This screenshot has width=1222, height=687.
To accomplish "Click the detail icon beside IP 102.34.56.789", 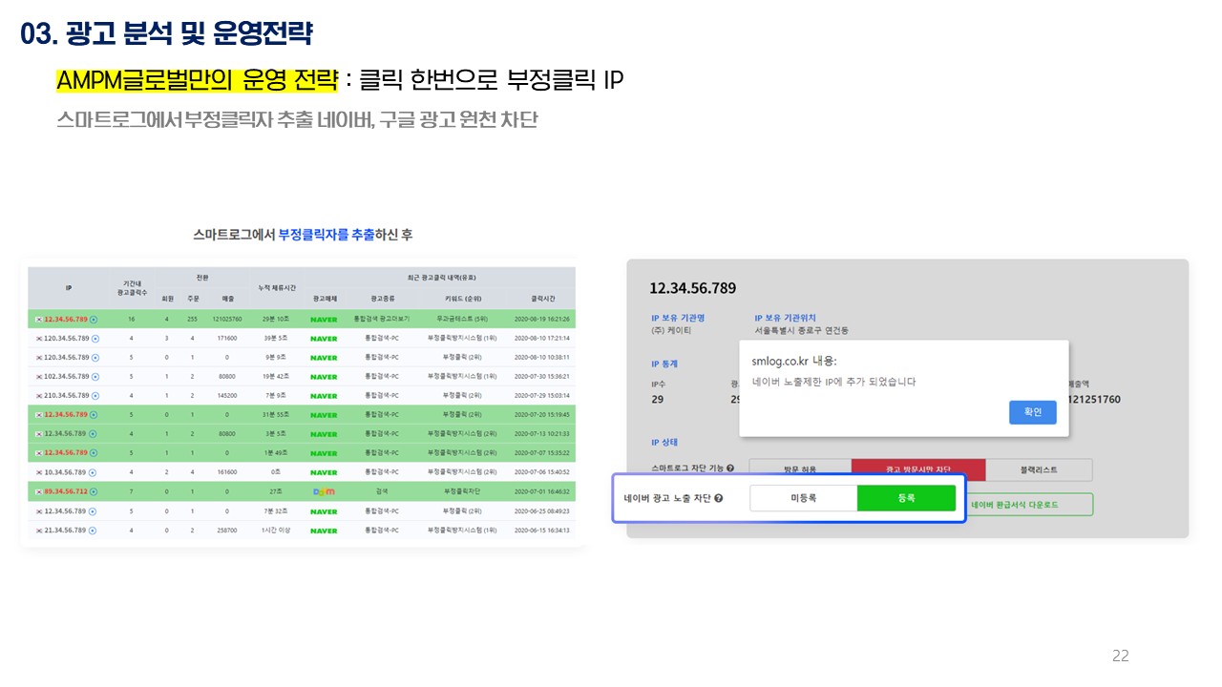I will (x=94, y=377).
